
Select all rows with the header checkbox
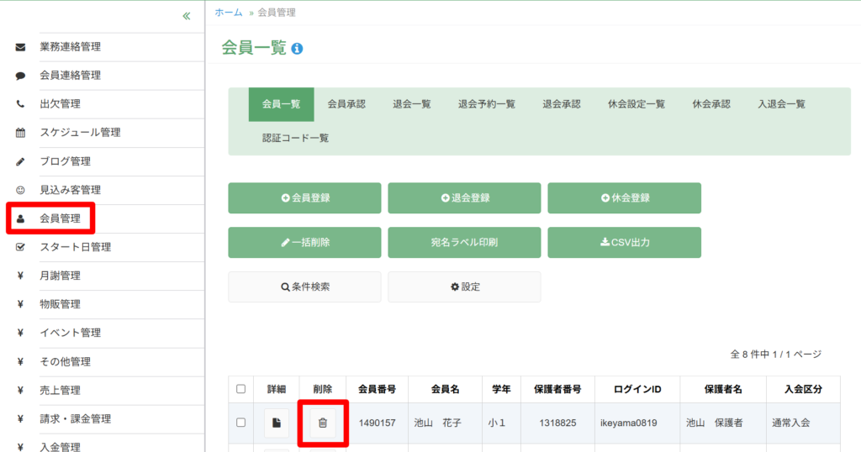pyautogui.click(x=241, y=389)
